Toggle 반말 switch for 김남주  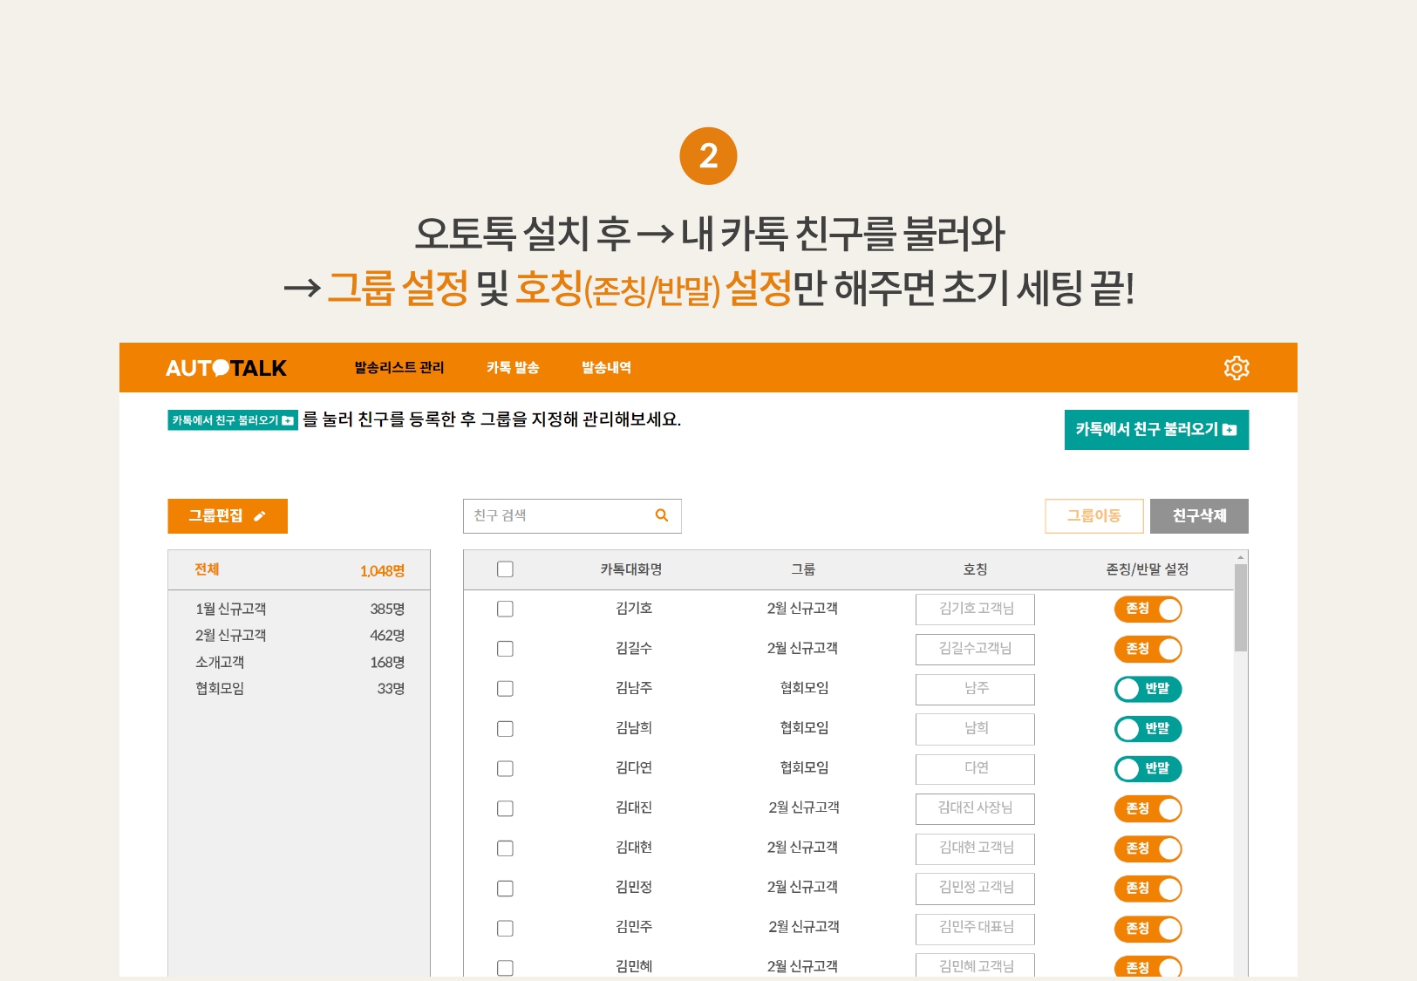pos(1148,689)
